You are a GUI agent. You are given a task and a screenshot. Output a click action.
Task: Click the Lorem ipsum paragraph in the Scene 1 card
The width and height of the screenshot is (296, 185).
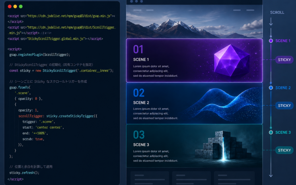pos(155,71)
